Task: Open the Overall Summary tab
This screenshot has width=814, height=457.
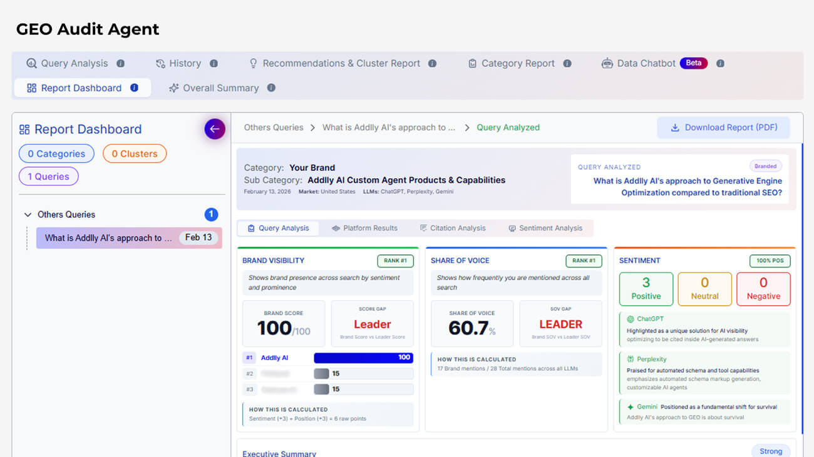Action: tap(214, 88)
